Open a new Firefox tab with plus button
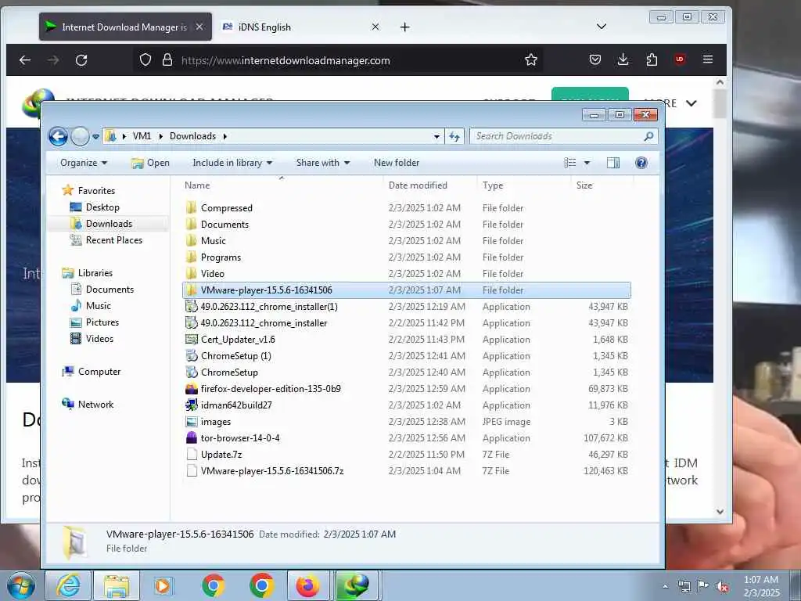This screenshot has height=601, width=801. (x=404, y=27)
